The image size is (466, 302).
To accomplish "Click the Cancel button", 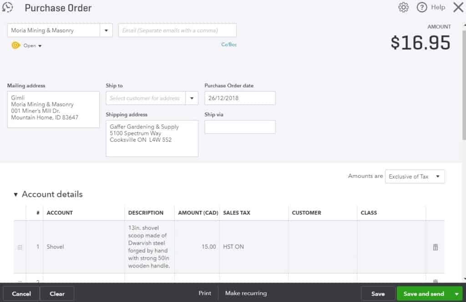I will pyautogui.click(x=21, y=294).
